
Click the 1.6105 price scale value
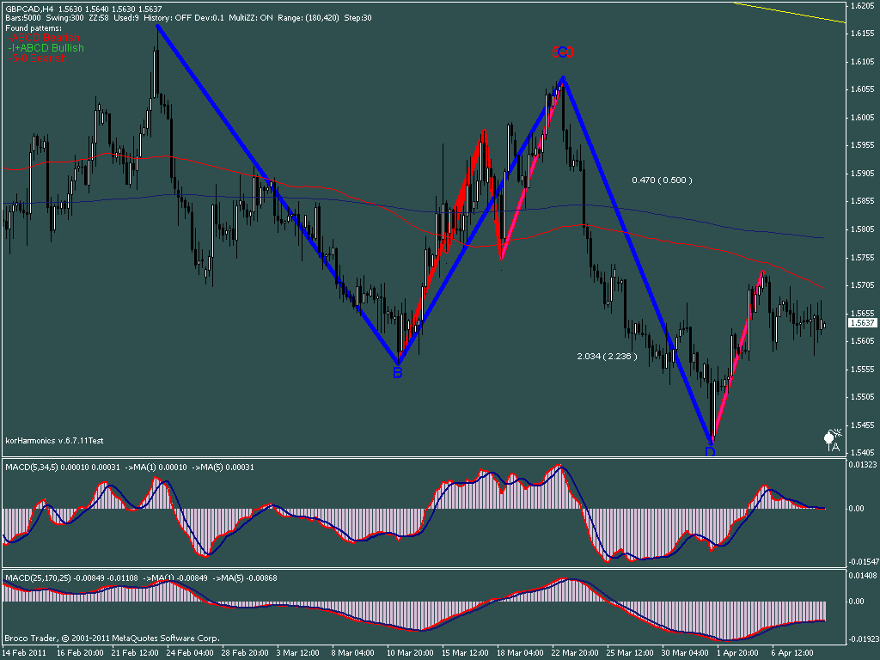862,62
